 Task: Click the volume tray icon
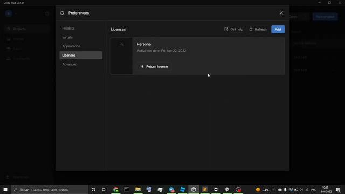[301, 190]
